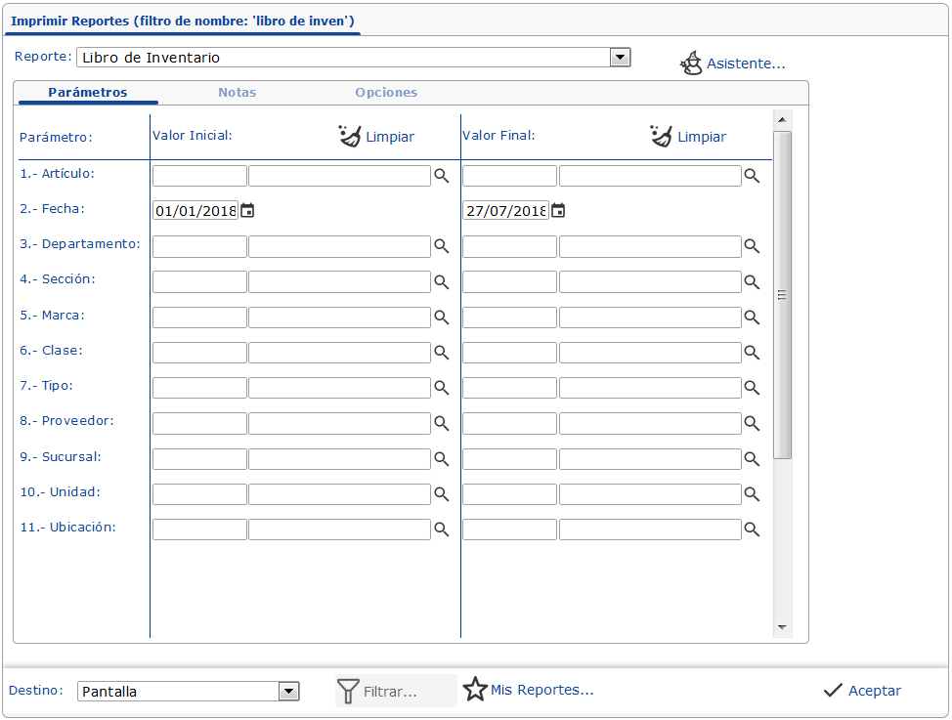
Task: Click the final Ubicación description field
Action: [650, 529]
